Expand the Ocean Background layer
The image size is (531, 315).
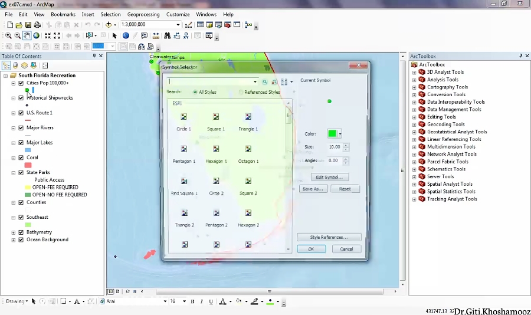[14, 240]
